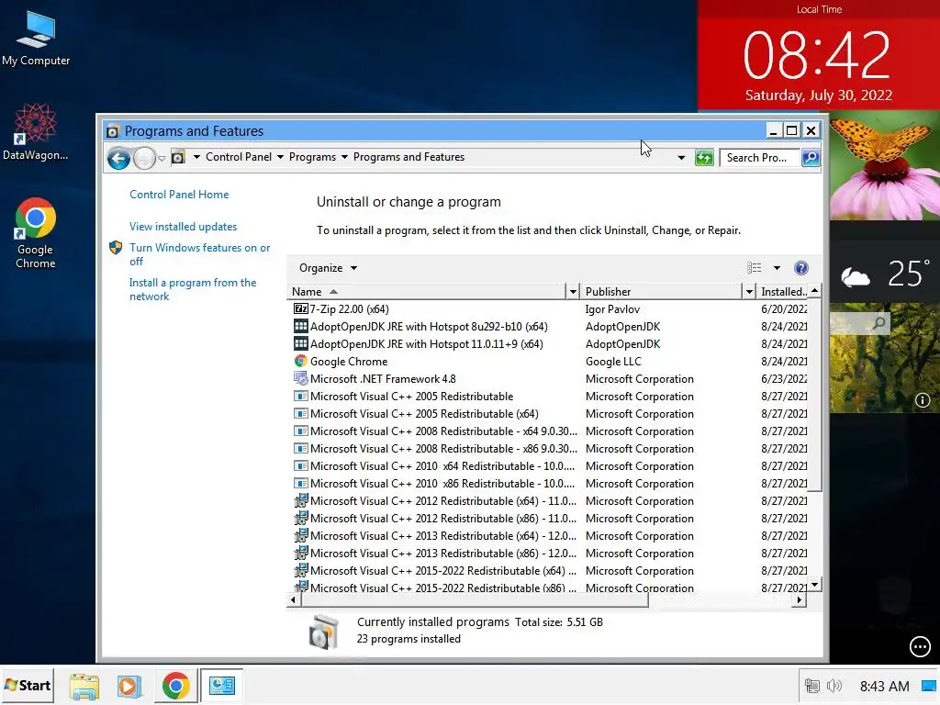Click Programs breadcrumb item
The width and height of the screenshot is (940, 705).
tap(312, 157)
